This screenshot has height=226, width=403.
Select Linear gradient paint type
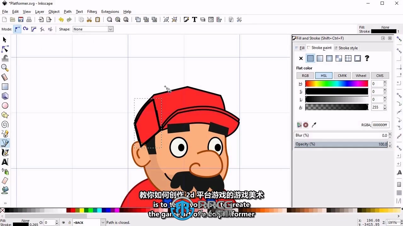(320, 58)
